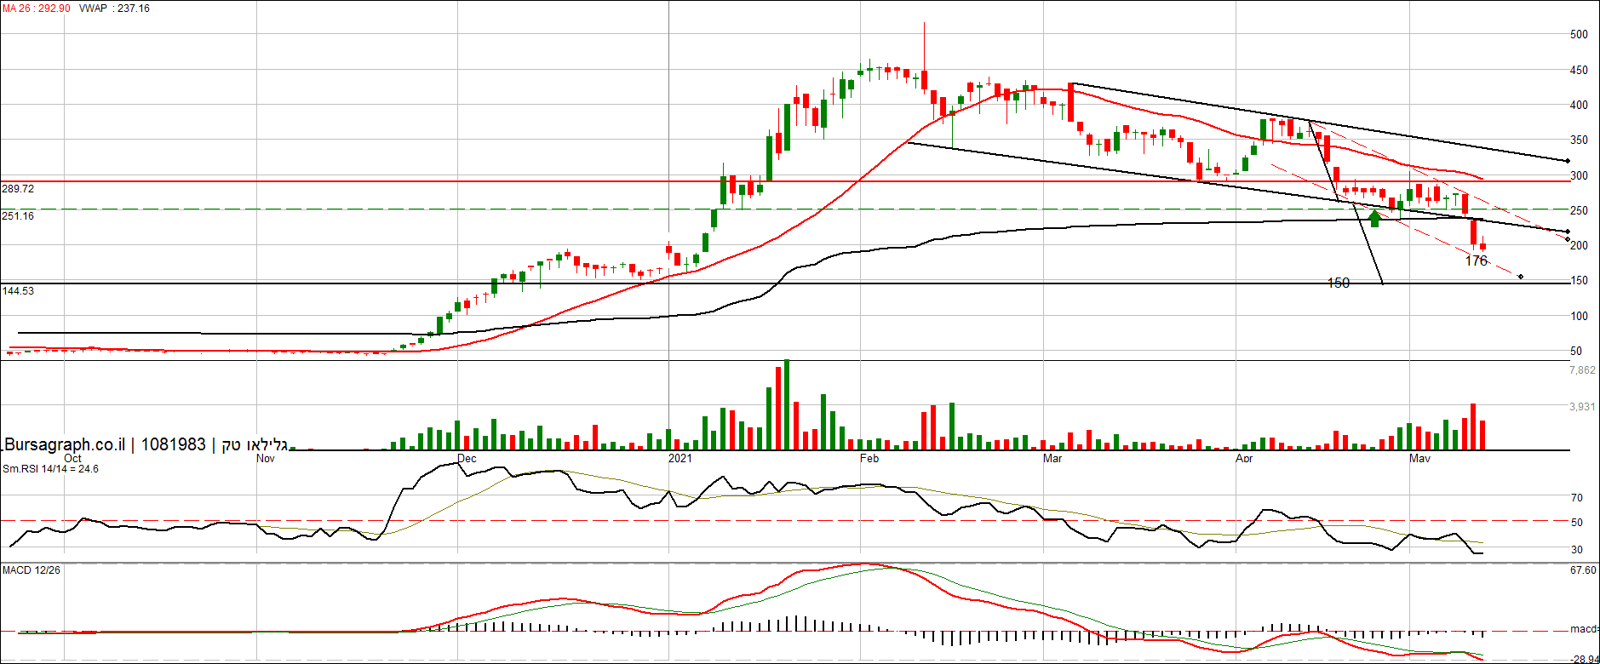
Task: Click the green up-arrow marker on chart
Action: (x=1374, y=219)
